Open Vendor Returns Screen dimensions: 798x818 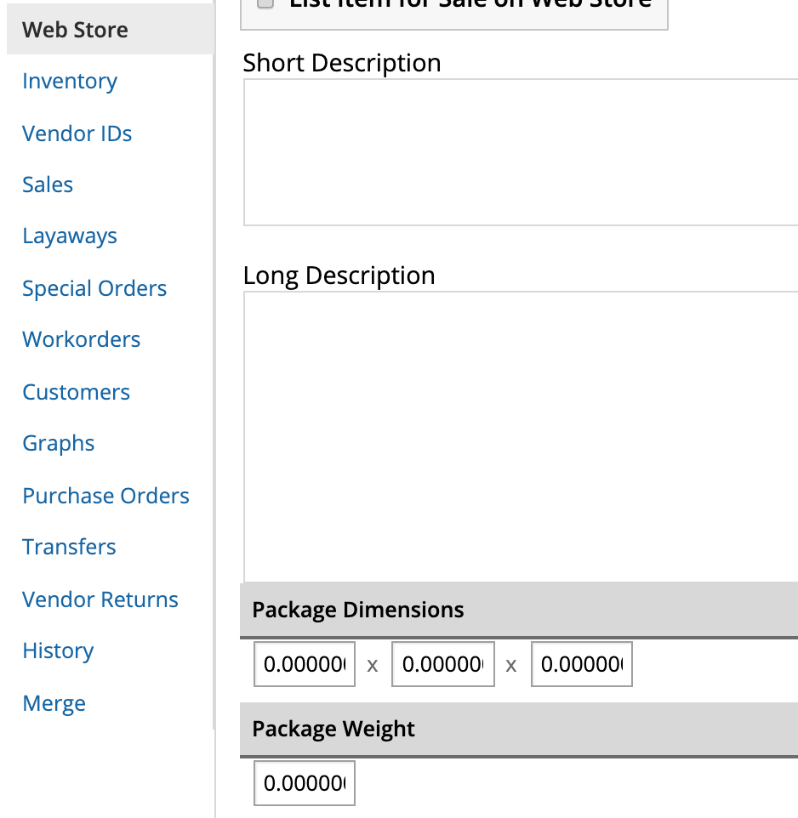[x=100, y=599]
